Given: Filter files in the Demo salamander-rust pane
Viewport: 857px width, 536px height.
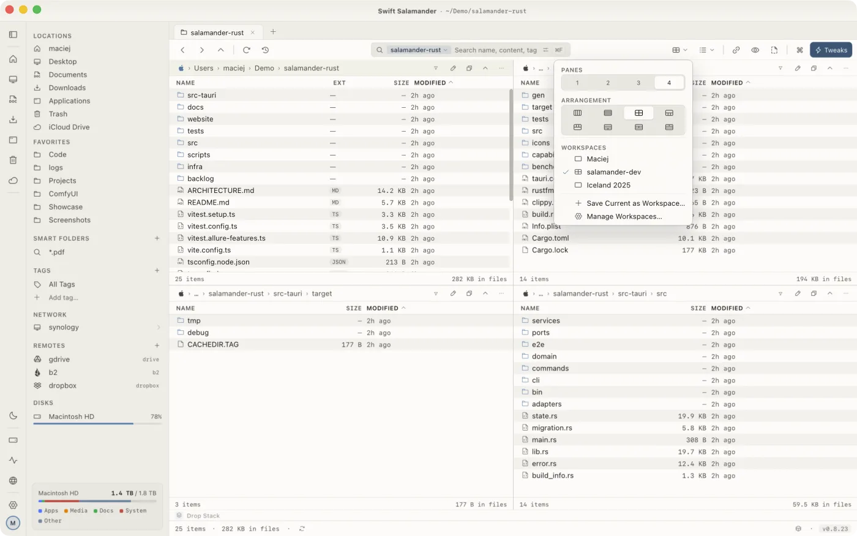Looking at the screenshot, I should tap(436, 68).
